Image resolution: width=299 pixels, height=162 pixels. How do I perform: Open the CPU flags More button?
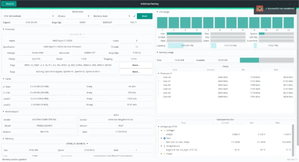pos(136,65)
